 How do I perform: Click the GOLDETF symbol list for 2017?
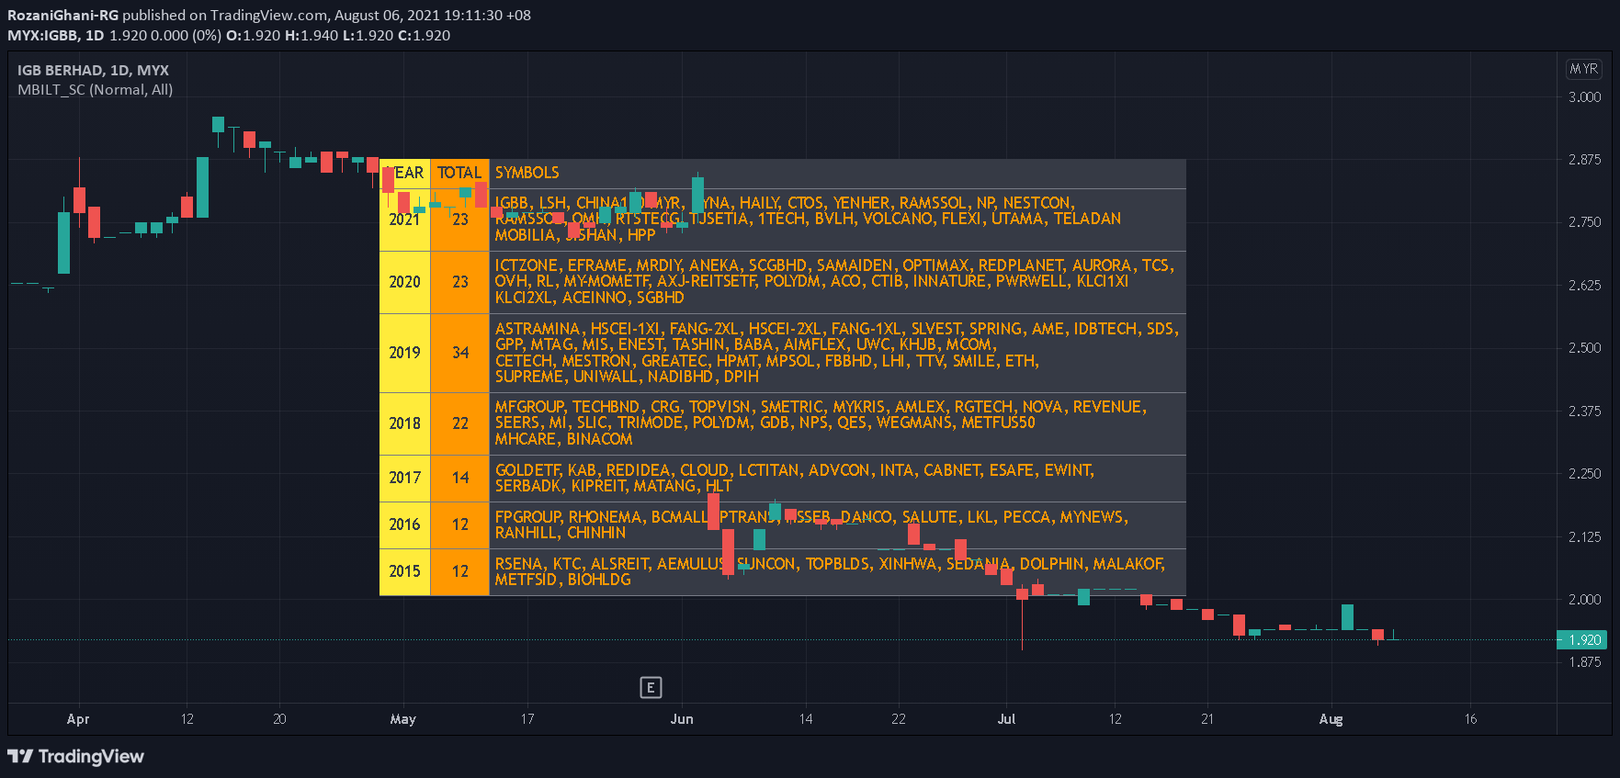click(x=837, y=478)
